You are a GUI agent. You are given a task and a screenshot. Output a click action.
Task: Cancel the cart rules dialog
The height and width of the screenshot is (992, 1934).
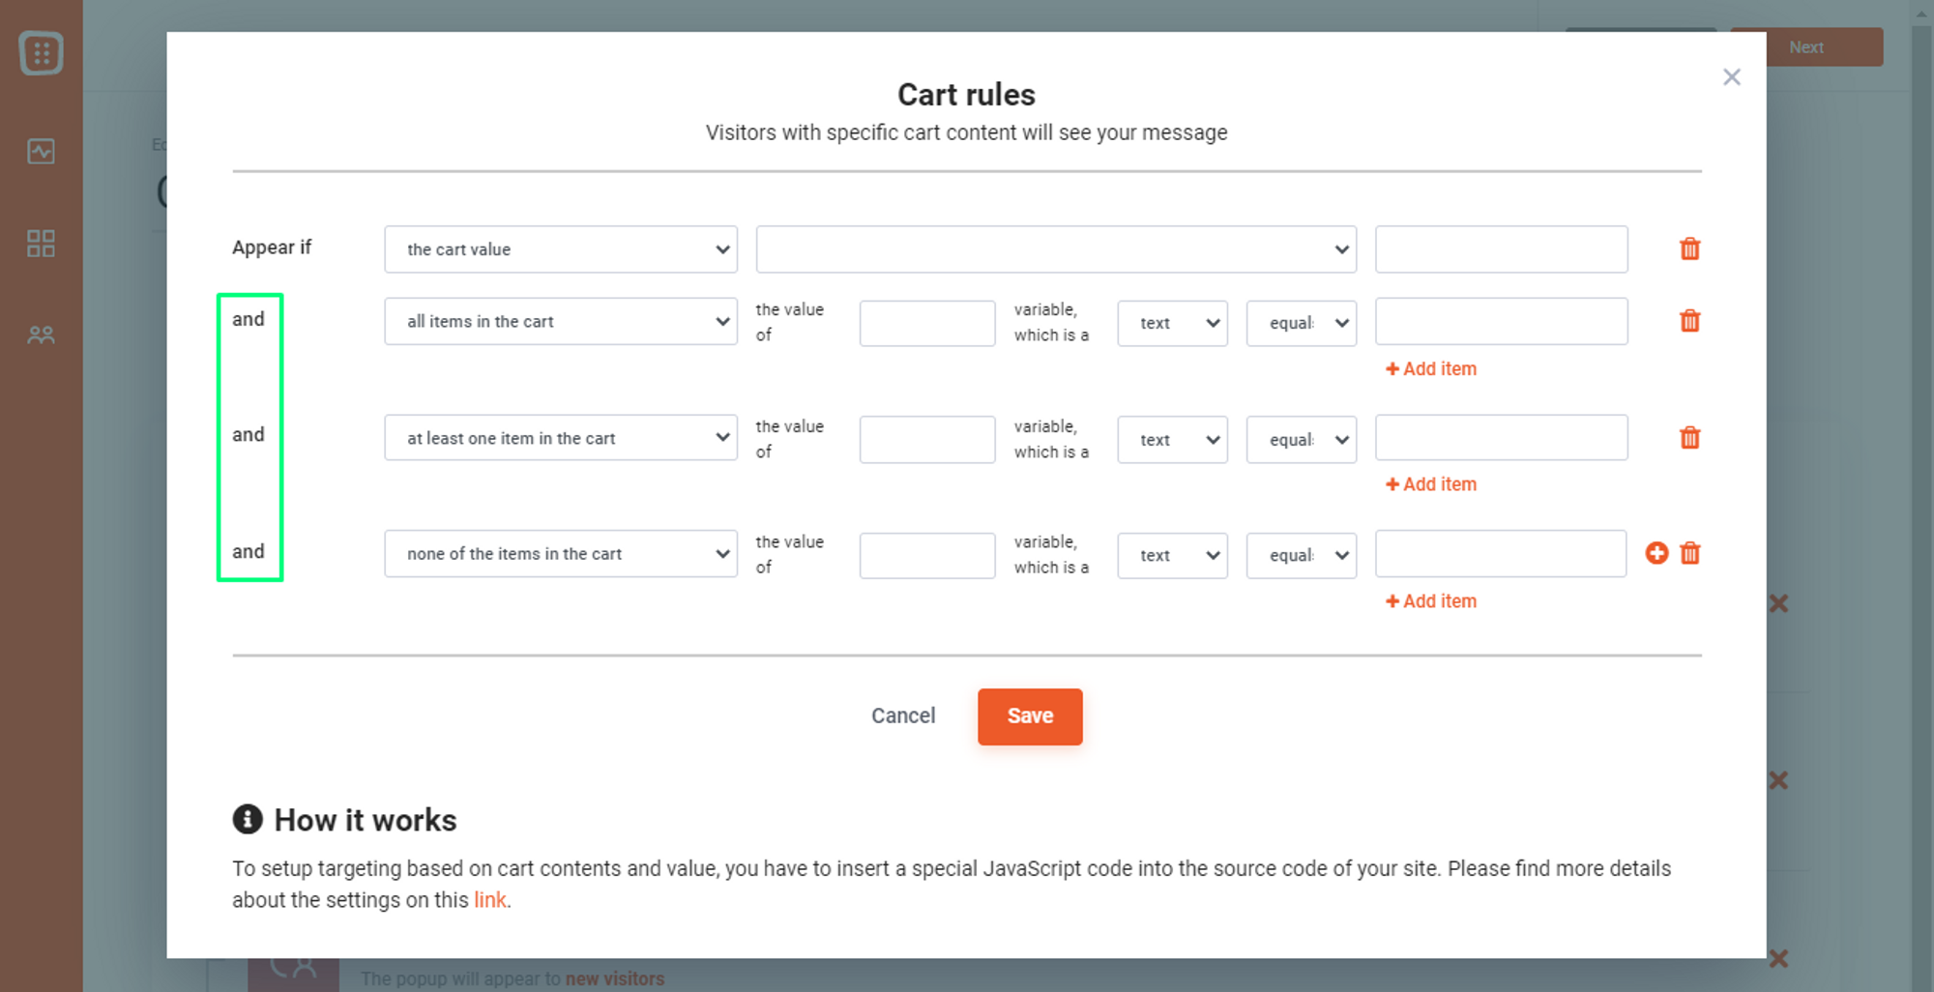pos(902,715)
